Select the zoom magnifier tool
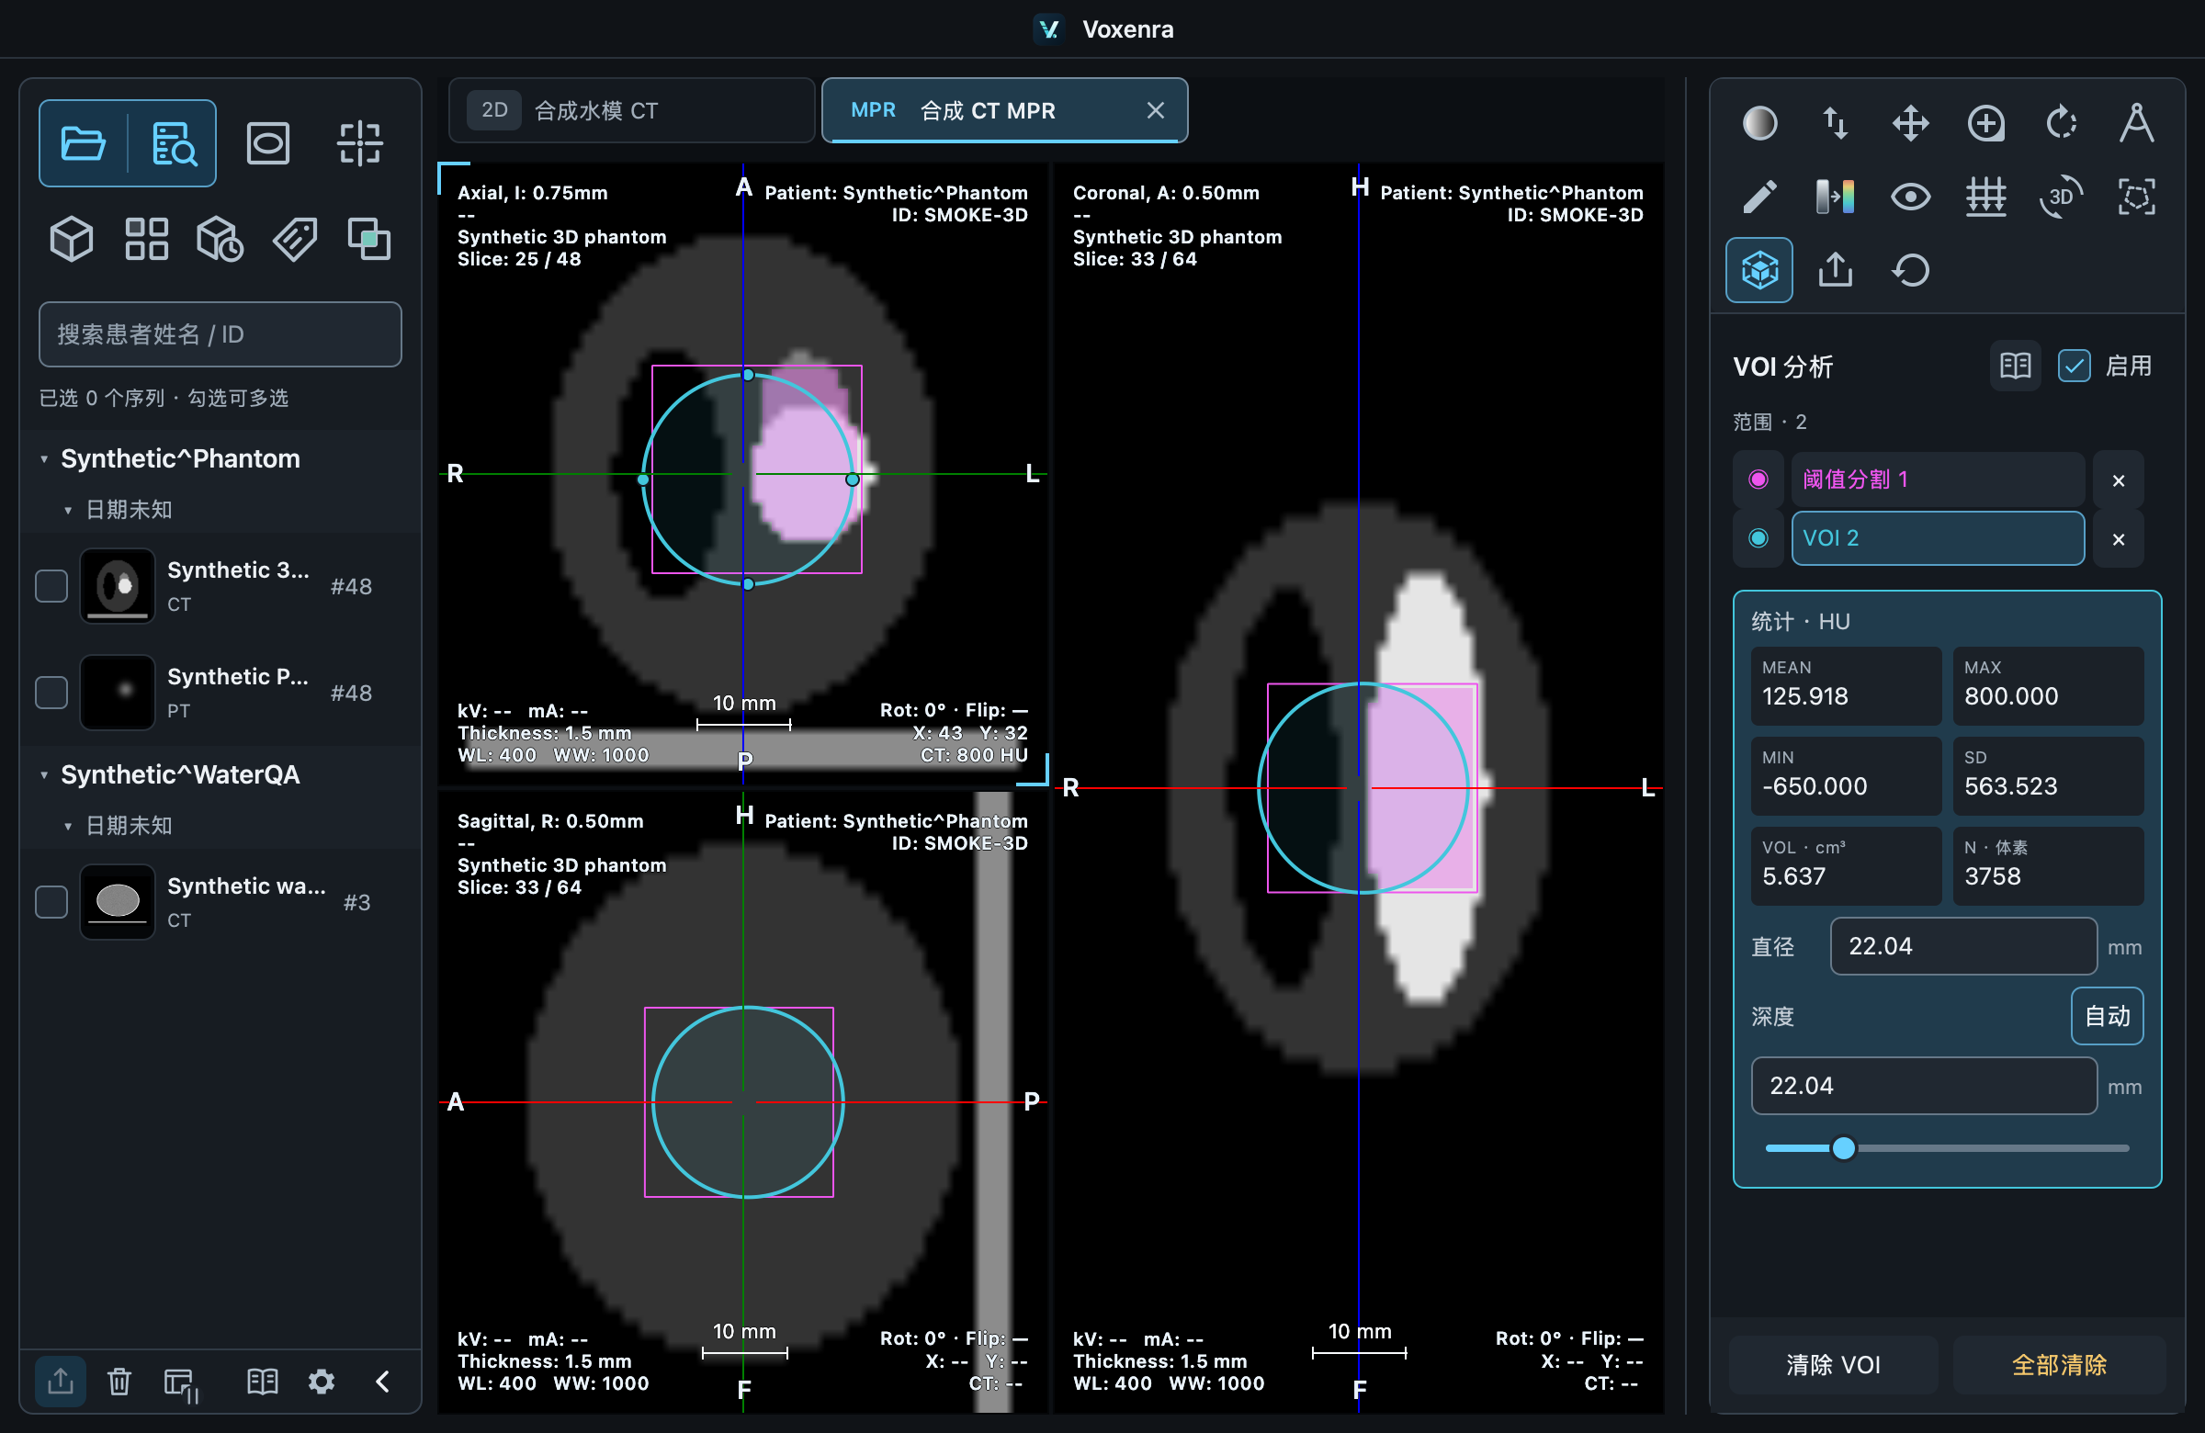 click(x=1985, y=123)
